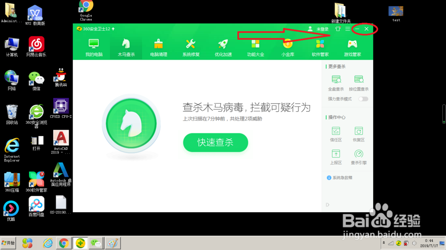The image size is (446, 250).
Task: Open 360压缩 desktop icon
Action: pyautogui.click(x=12, y=182)
